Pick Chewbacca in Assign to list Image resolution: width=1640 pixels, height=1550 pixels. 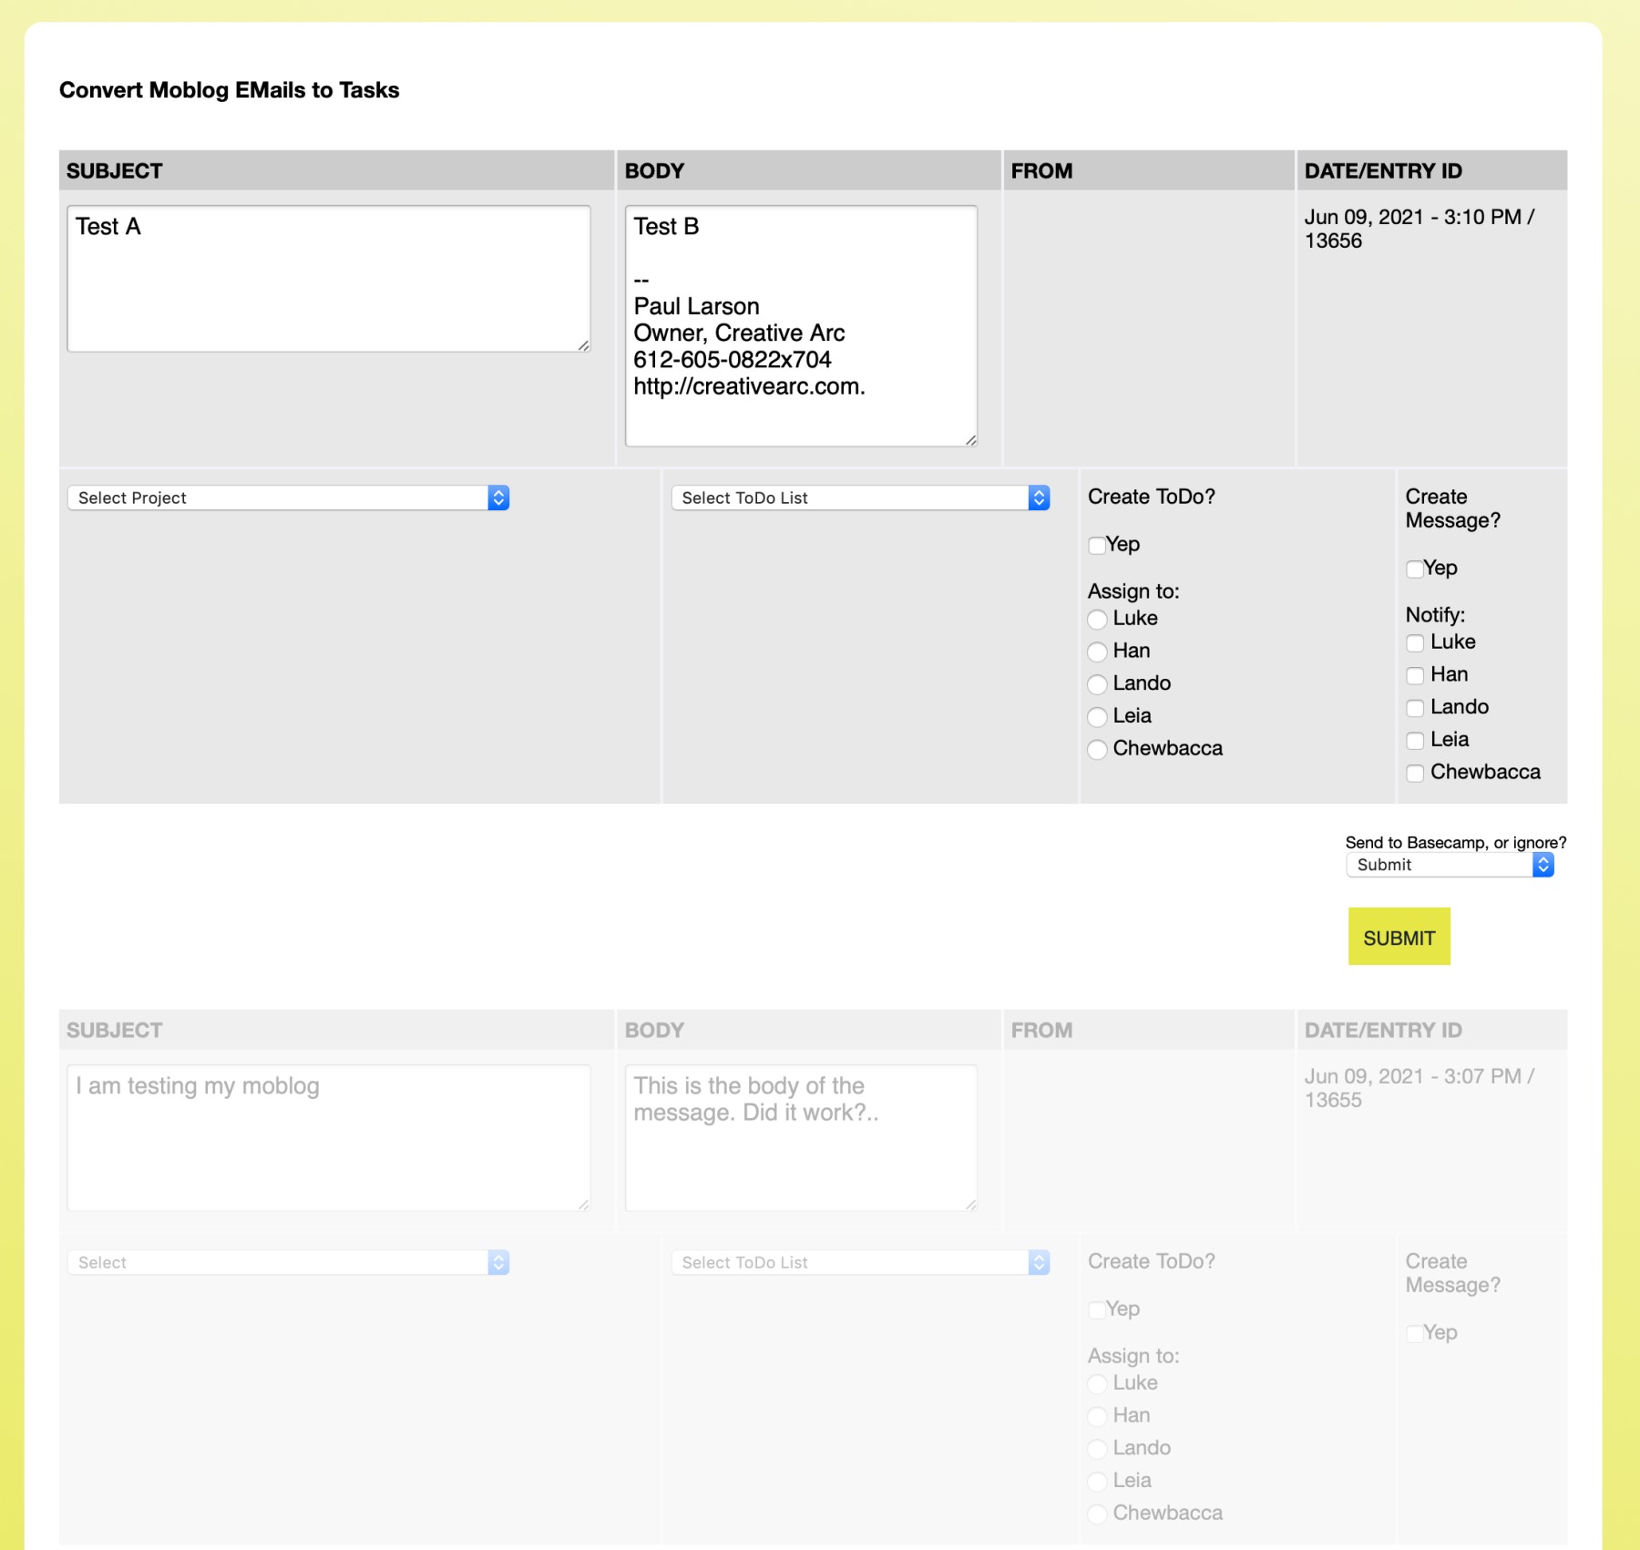point(1098,749)
